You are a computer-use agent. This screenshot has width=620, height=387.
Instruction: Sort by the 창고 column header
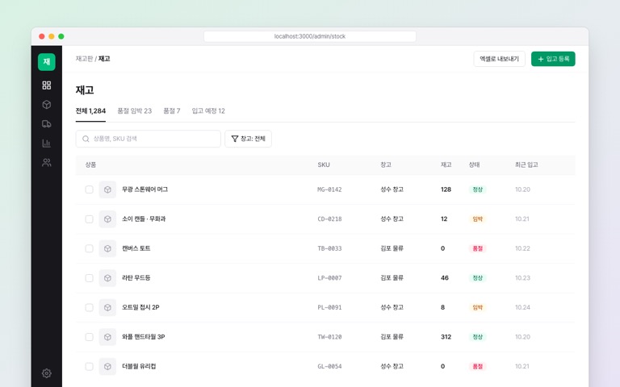386,164
